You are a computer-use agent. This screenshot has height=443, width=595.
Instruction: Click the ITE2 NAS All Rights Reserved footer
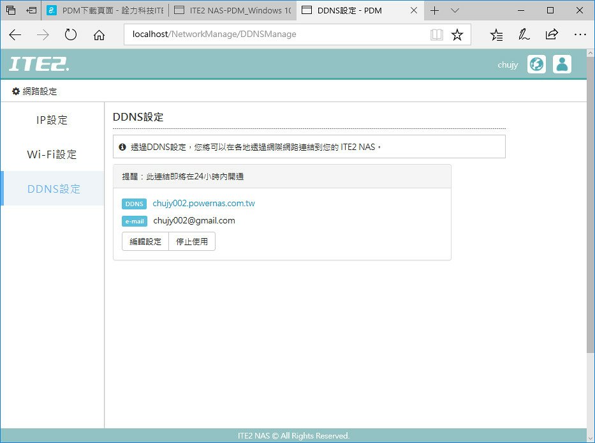coord(293,436)
